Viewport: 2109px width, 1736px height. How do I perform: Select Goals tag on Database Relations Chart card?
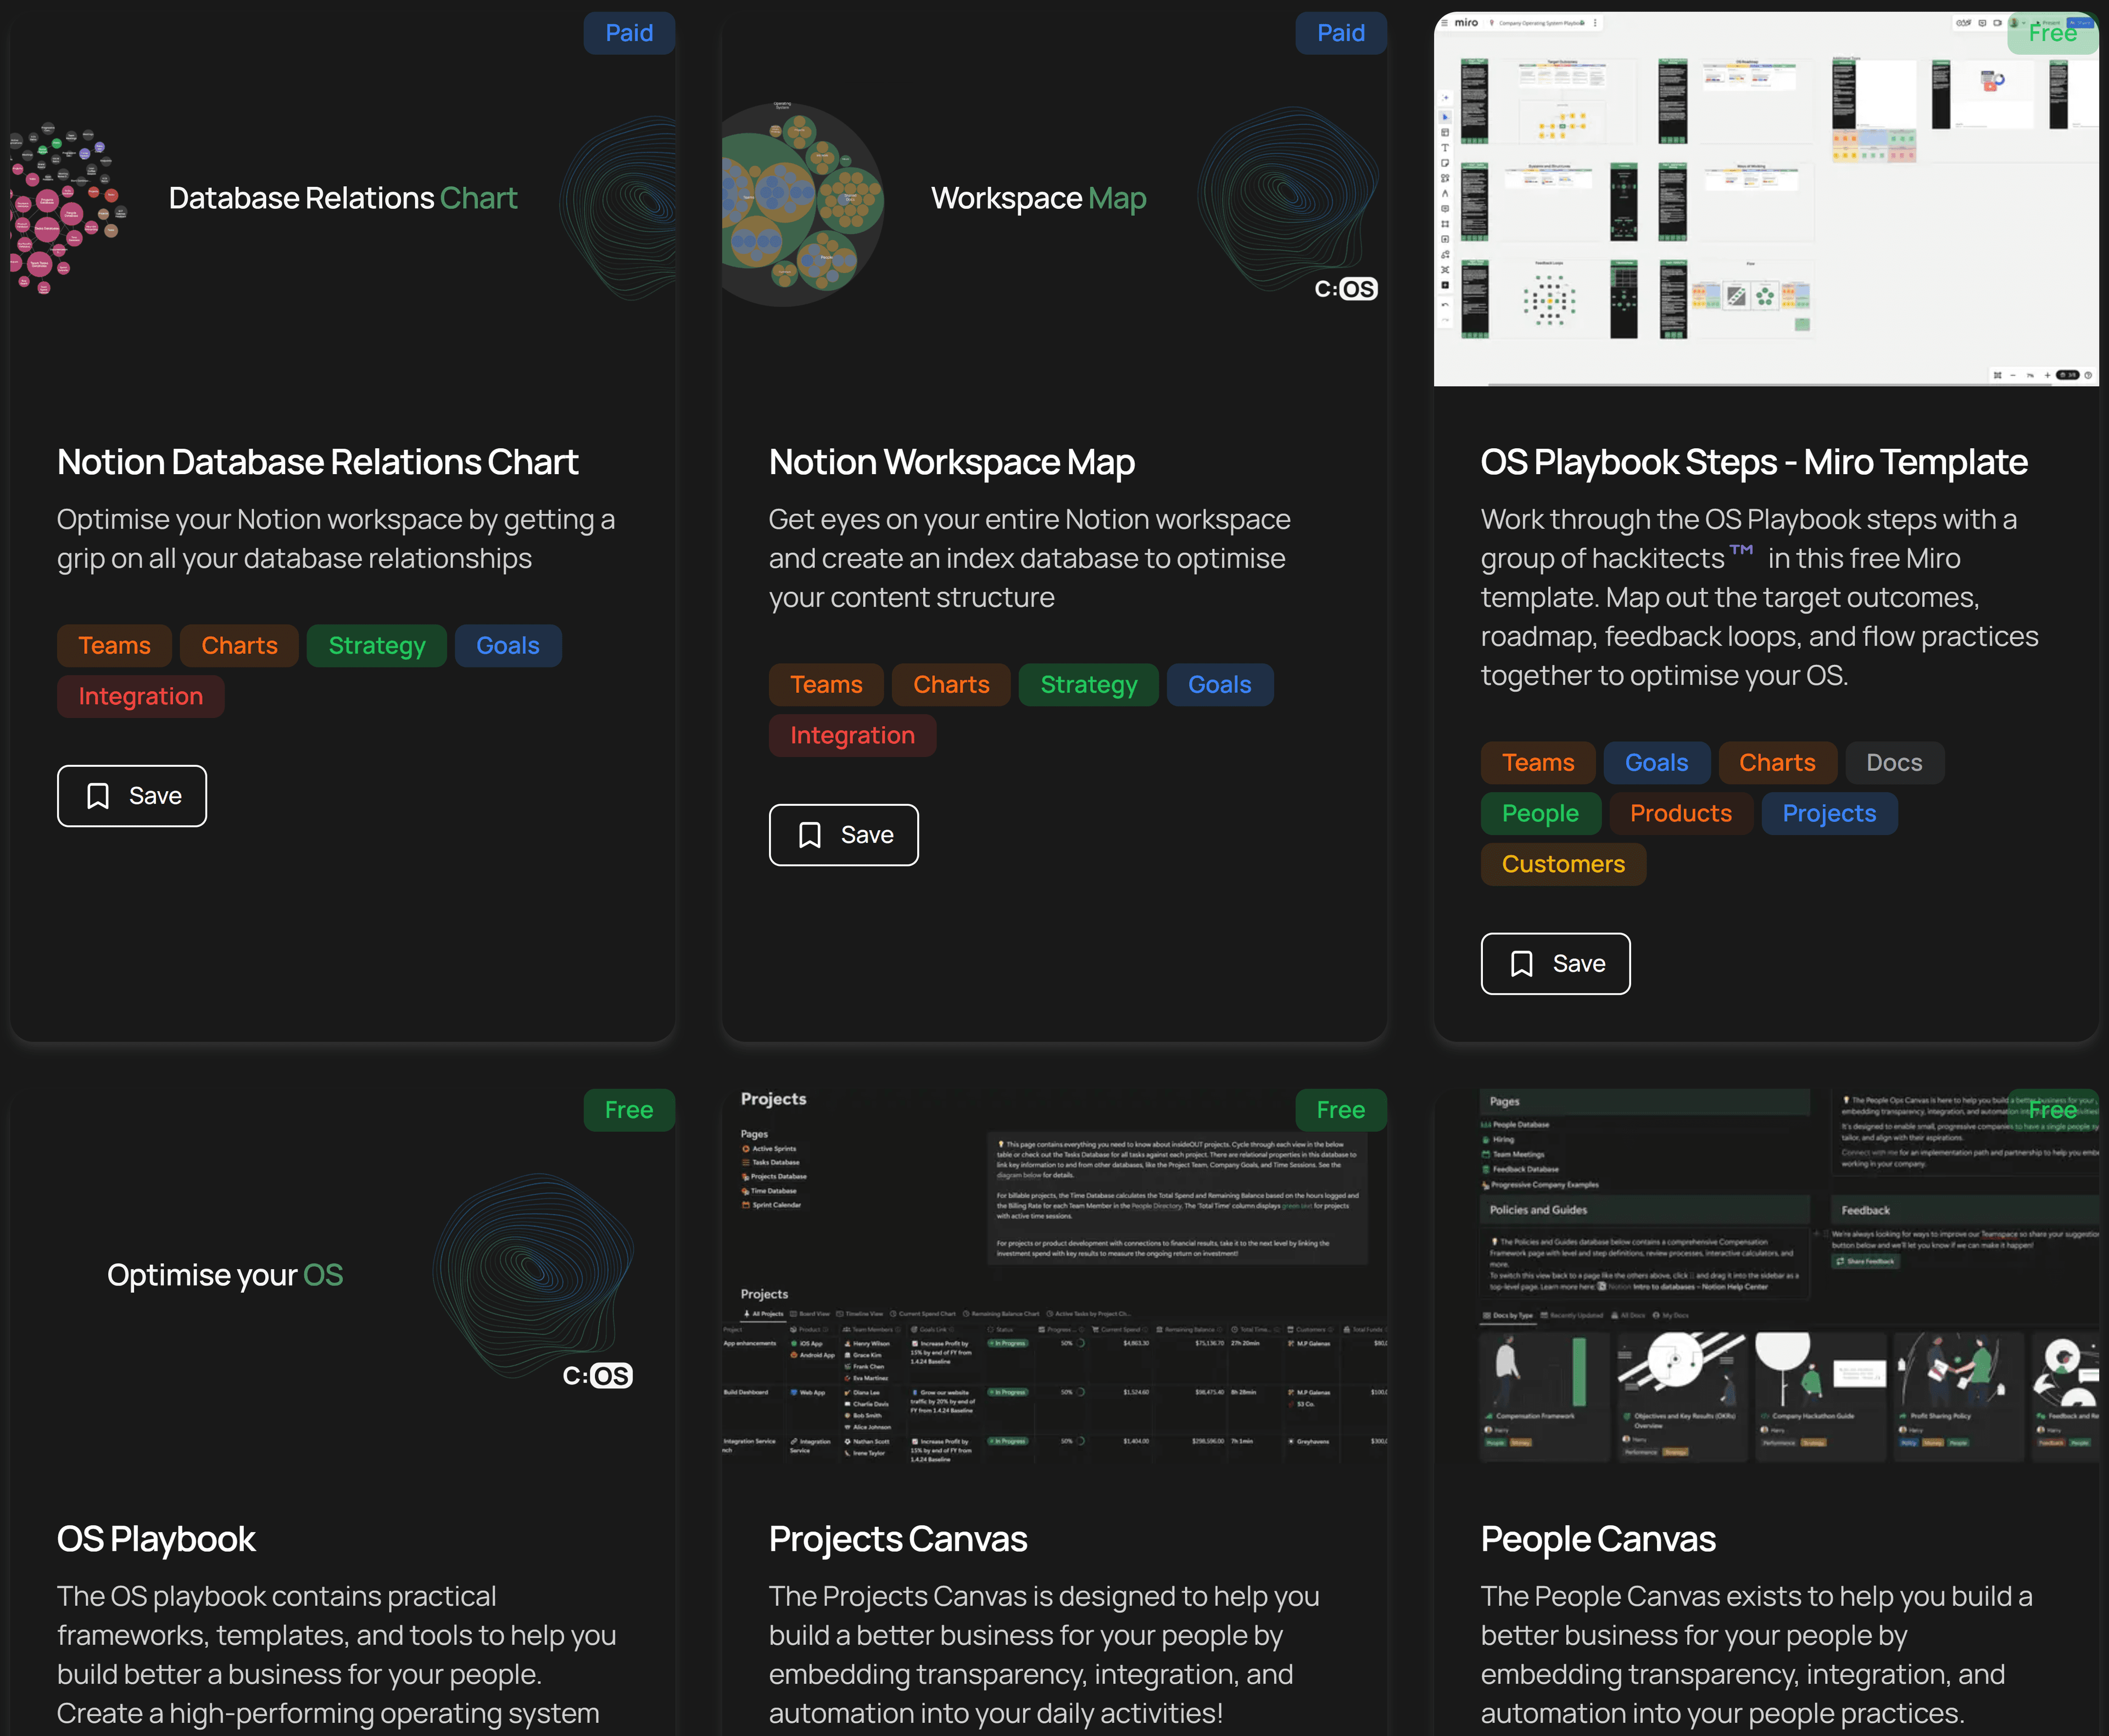tap(508, 646)
